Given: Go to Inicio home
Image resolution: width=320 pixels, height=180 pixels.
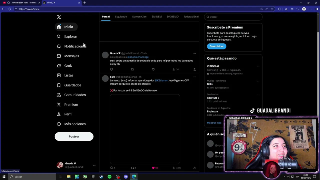Looking at the screenshot, I should (x=66, y=27).
